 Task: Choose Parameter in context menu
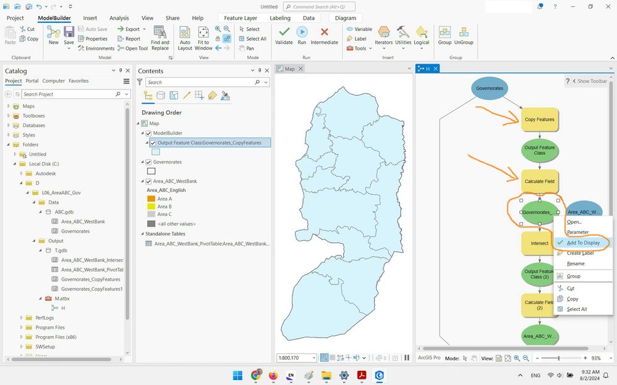pyautogui.click(x=578, y=232)
